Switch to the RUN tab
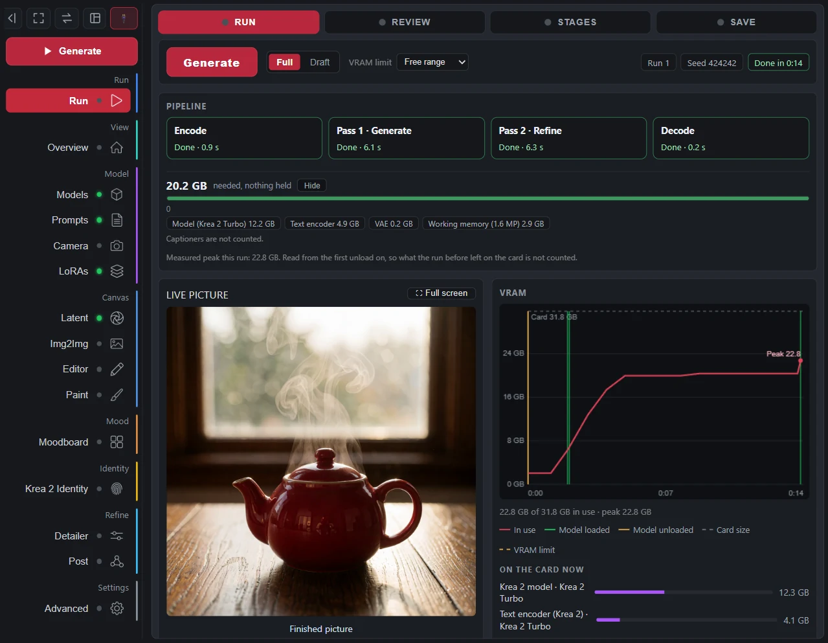This screenshot has width=828, height=643. click(x=239, y=22)
